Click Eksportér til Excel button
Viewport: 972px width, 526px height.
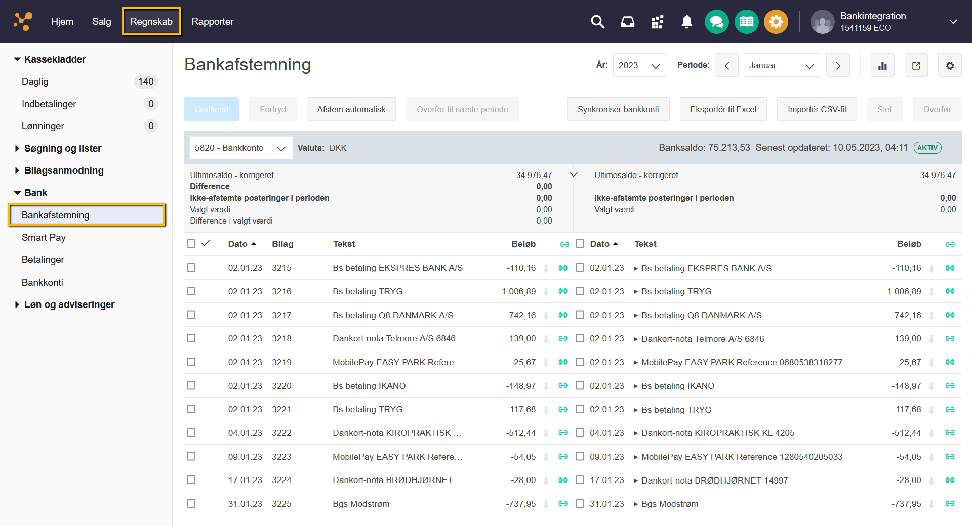coord(723,109)
